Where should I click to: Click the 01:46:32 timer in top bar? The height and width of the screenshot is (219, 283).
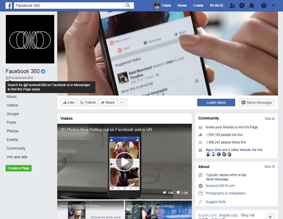[216, 6]
